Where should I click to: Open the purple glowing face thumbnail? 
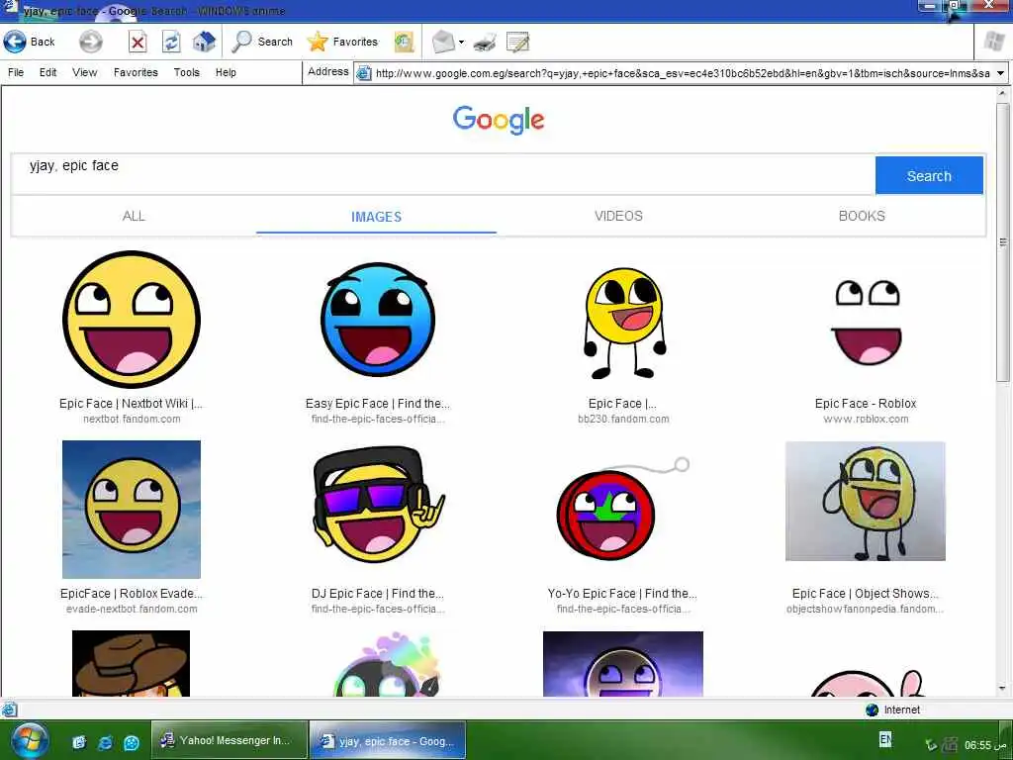pyautogui.click(x=623, y=664)
